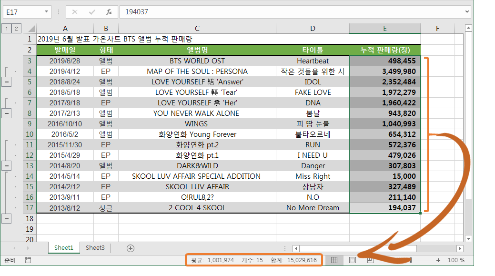The height and width of the screenshot is (276, 495).
Task: Click cell No More Dream
Action: [x=313, y=208]
